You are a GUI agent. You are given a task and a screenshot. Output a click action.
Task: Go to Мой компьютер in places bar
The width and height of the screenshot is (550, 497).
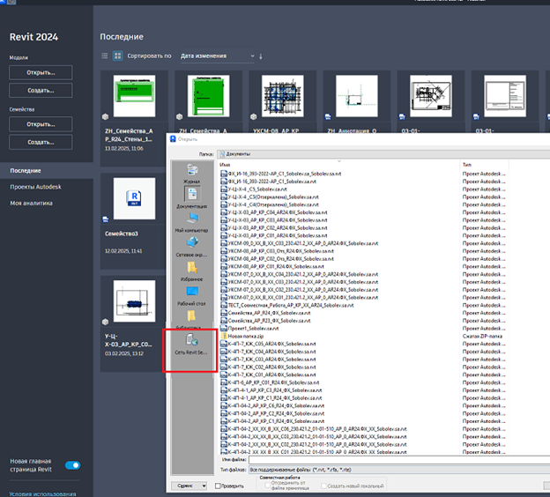coord(191,222)
